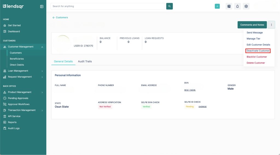
Task: Click OVERRIDE link for selfie ID check
Action: click(x=203, y=107)
